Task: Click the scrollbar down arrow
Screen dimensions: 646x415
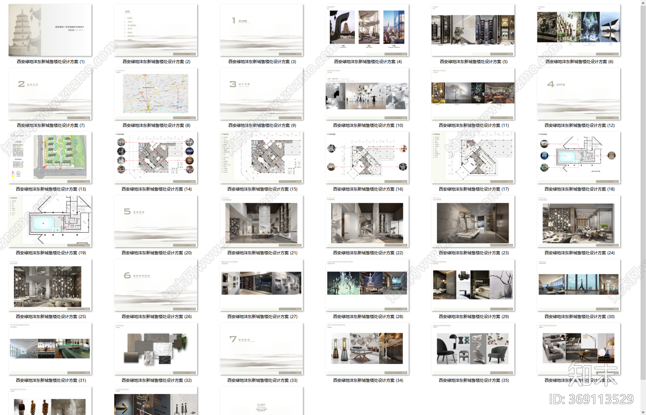Action: click(x=643, y=412)
